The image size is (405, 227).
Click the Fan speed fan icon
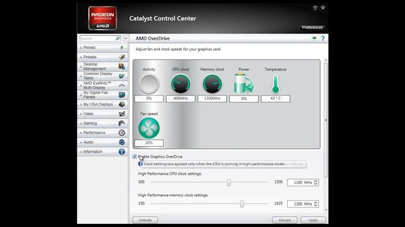coord(149,128)
